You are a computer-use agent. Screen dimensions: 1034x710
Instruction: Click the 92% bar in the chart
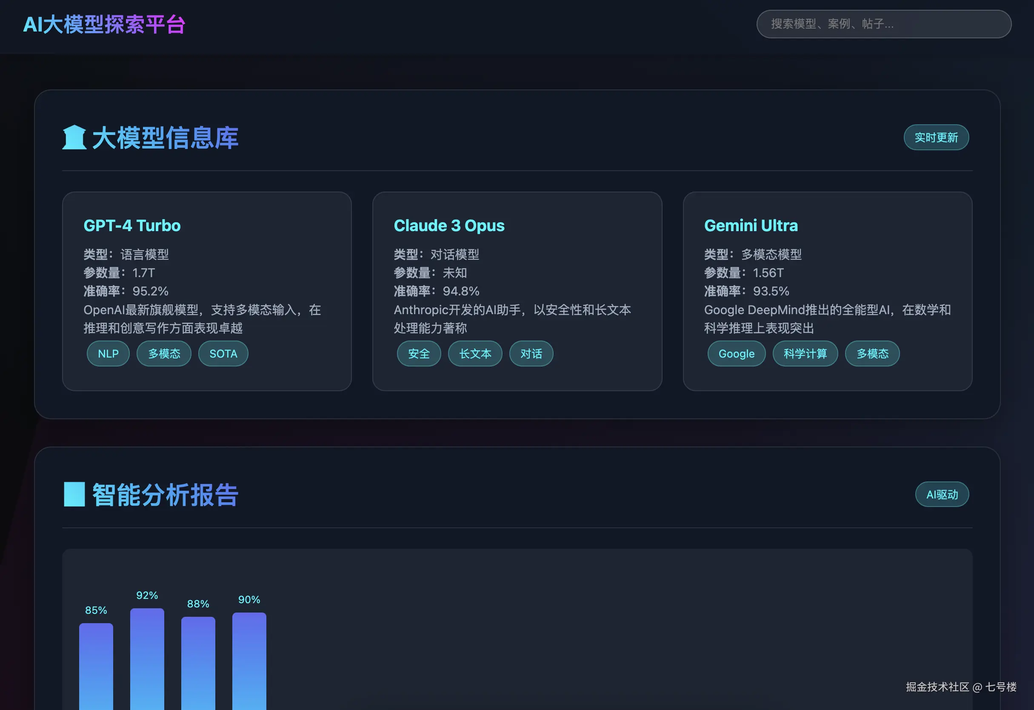147,659
